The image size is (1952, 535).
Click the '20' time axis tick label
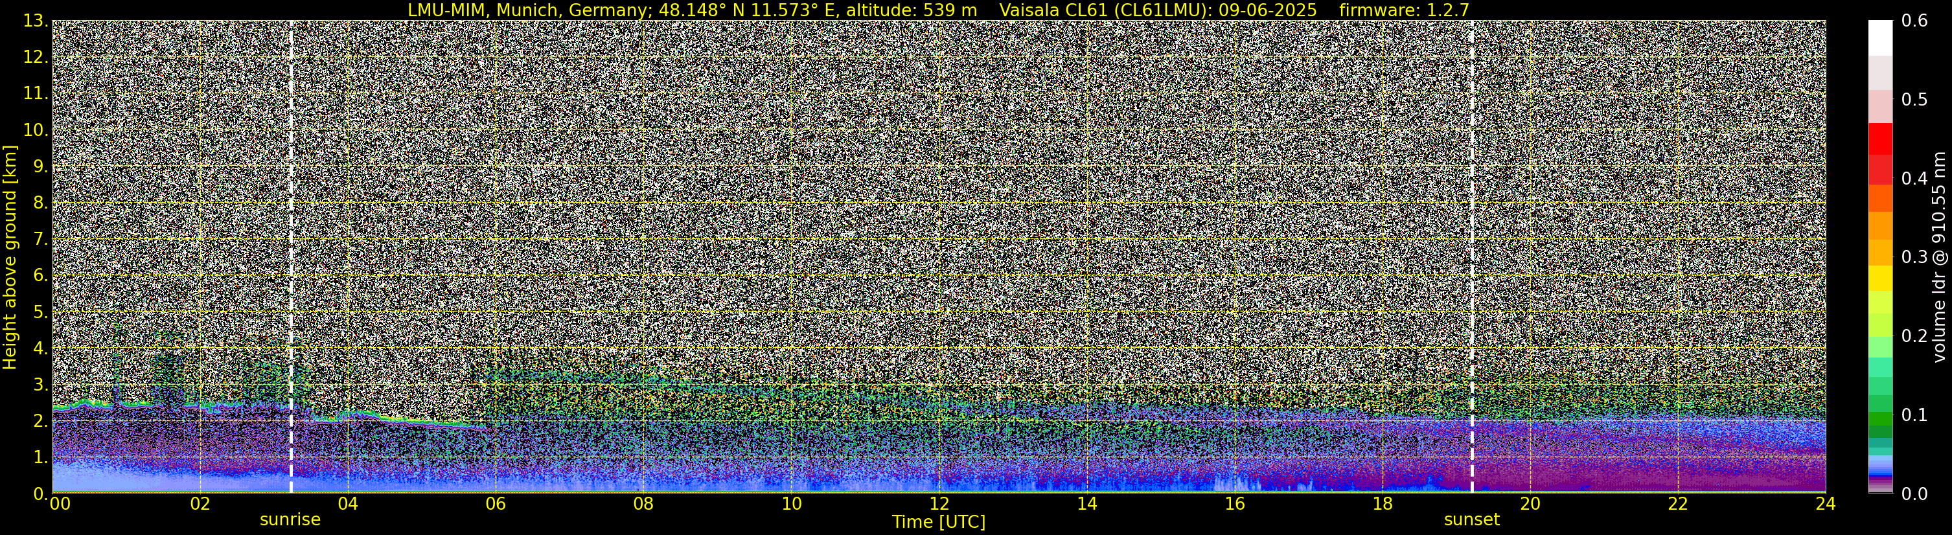pyautogui.click(x=1530, y=504)
